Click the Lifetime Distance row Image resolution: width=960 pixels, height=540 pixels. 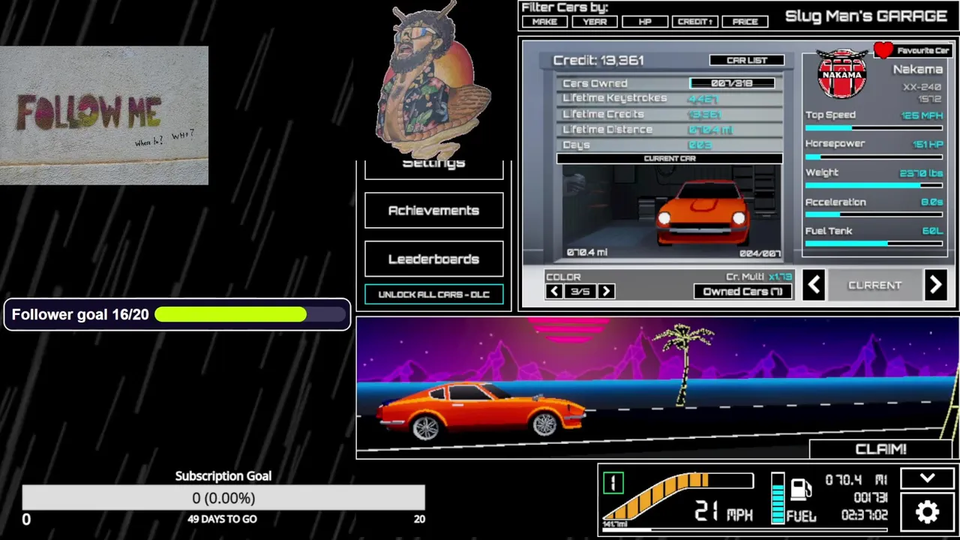669,130
